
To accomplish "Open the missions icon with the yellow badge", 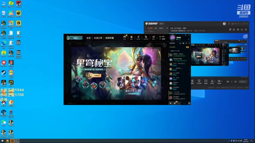I will click(x=175, y=103).
